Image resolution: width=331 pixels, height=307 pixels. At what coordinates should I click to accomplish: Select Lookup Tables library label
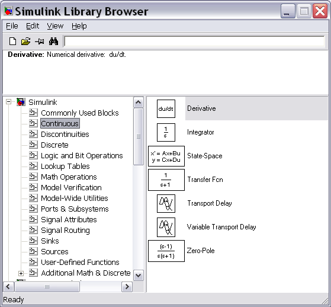65,167
